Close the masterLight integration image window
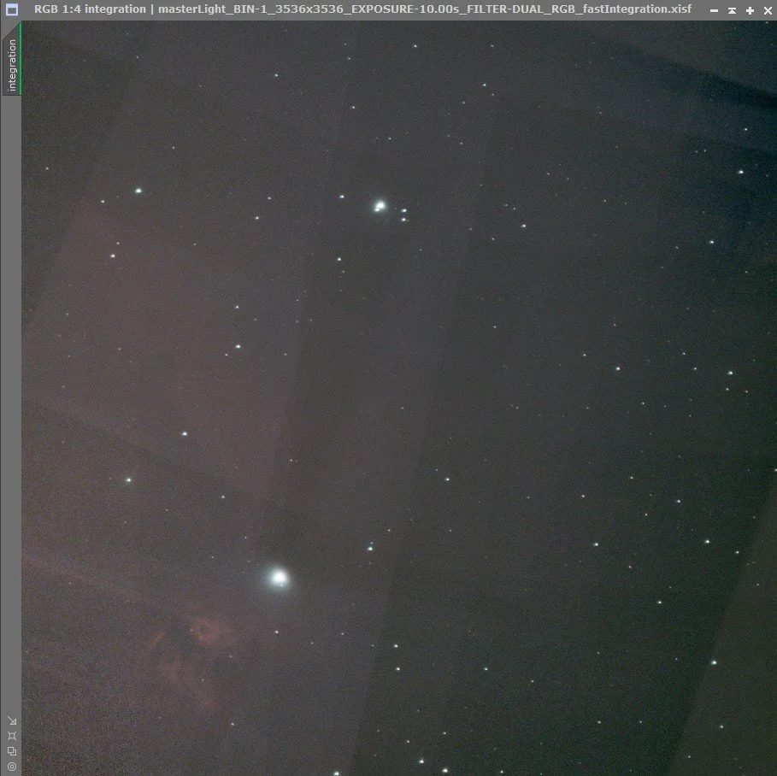 pyautogui.click(x=768, y=10)
